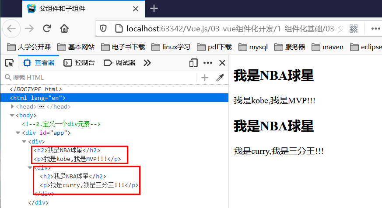Screen dimensions: 382x208
Task: Open the tracking protection shield icon
Action: pos(103,29)
